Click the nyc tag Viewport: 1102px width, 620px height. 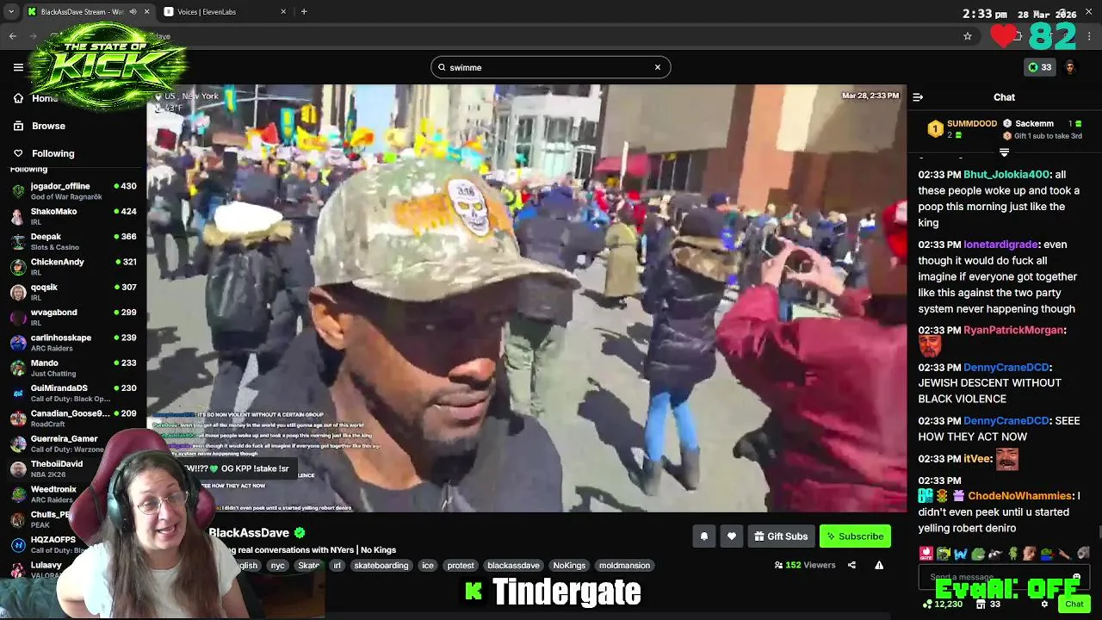[277, 566]
